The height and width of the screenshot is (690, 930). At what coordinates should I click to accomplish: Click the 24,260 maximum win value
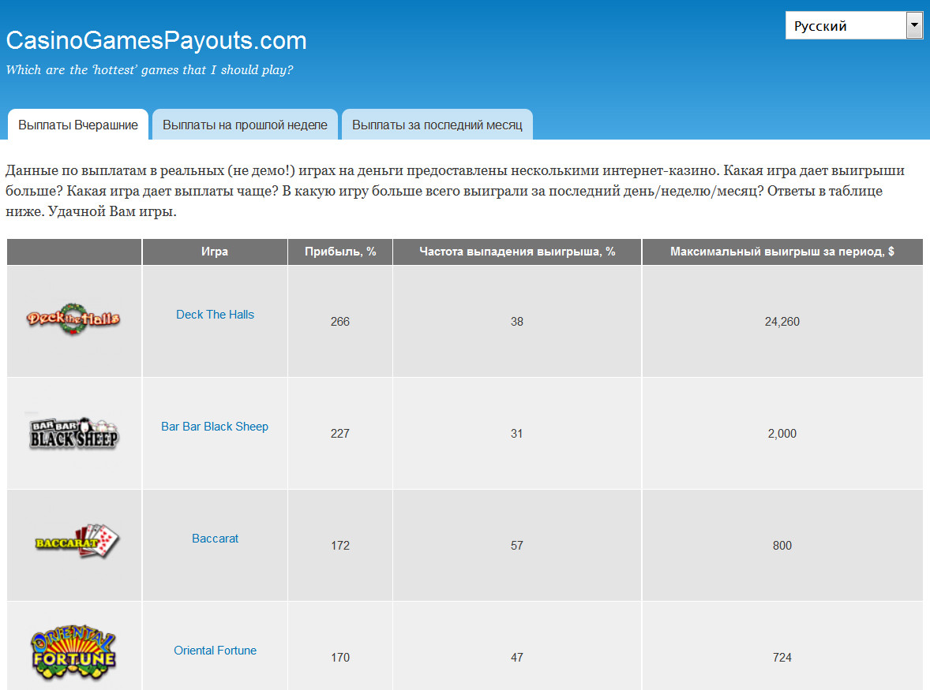[782, 321]
